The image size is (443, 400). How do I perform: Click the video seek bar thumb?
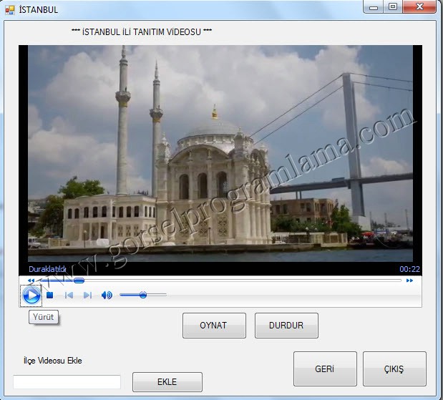pos(79,281)
